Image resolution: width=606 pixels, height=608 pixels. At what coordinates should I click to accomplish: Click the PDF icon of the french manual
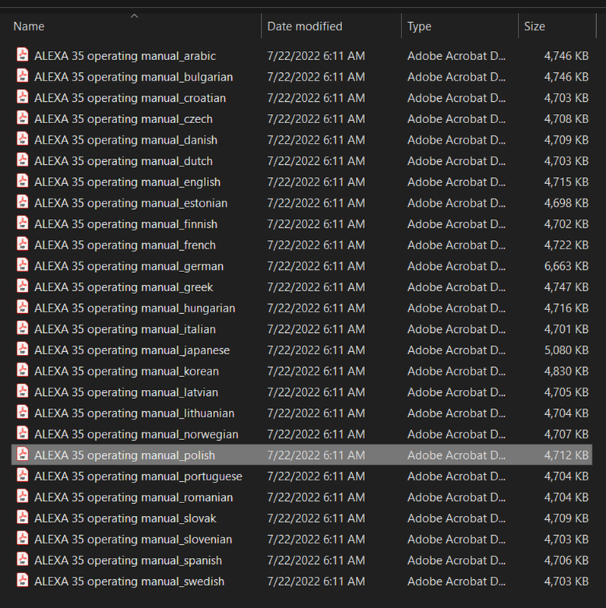point(23,244)
